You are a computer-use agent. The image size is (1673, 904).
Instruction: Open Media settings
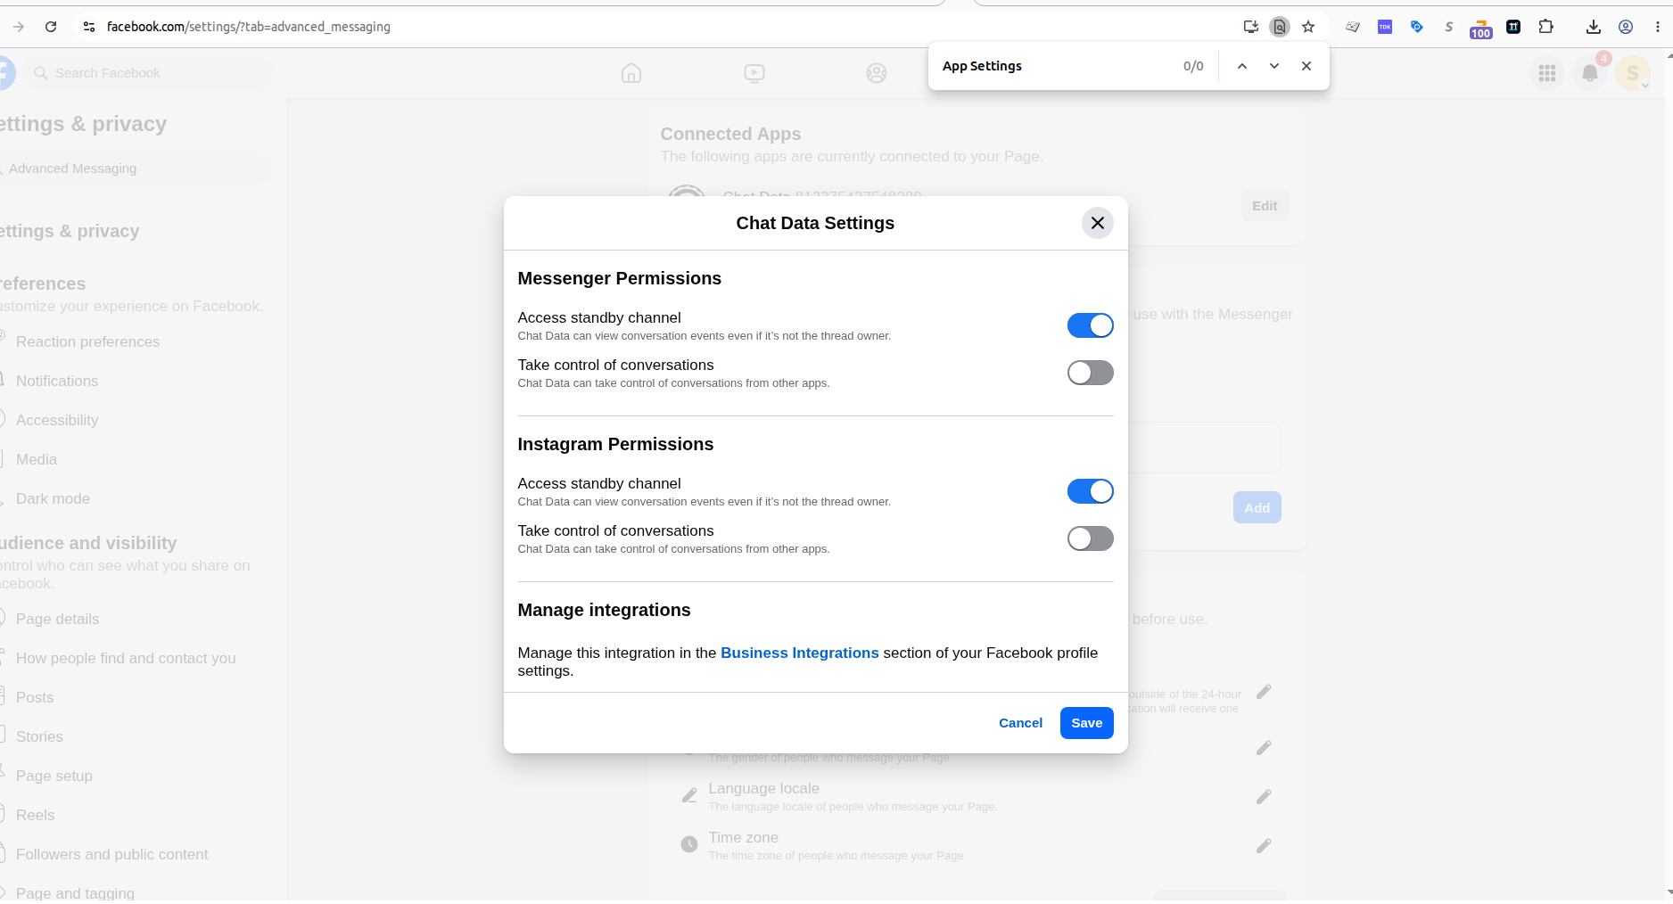pyautogui.click(x=37, y=459)
